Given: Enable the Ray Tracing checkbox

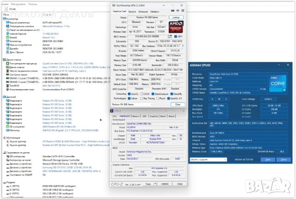Looking at the screenshot, I should coord(142,98).
